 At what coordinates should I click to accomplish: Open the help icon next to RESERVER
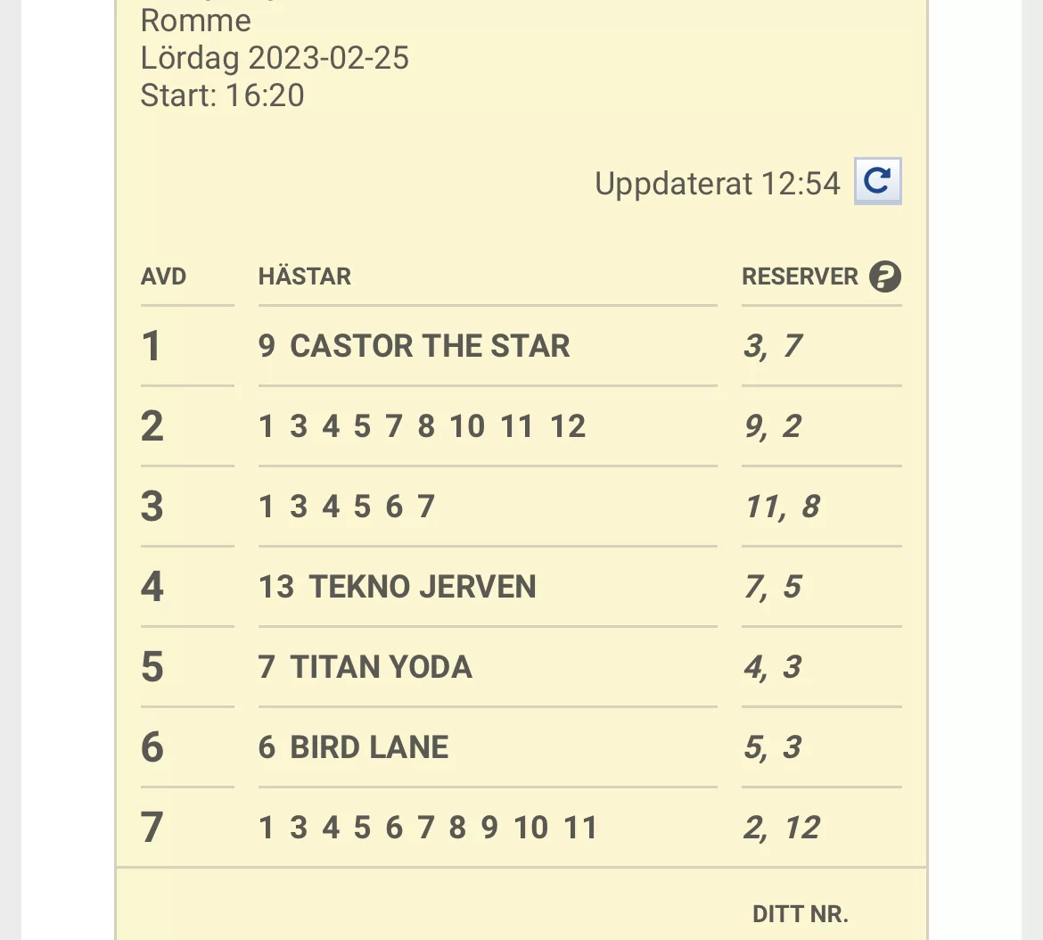[x=884, y=276]
